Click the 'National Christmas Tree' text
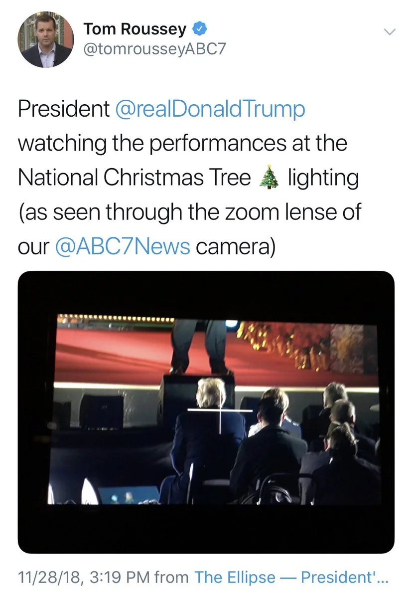 [x=135, y=178]
